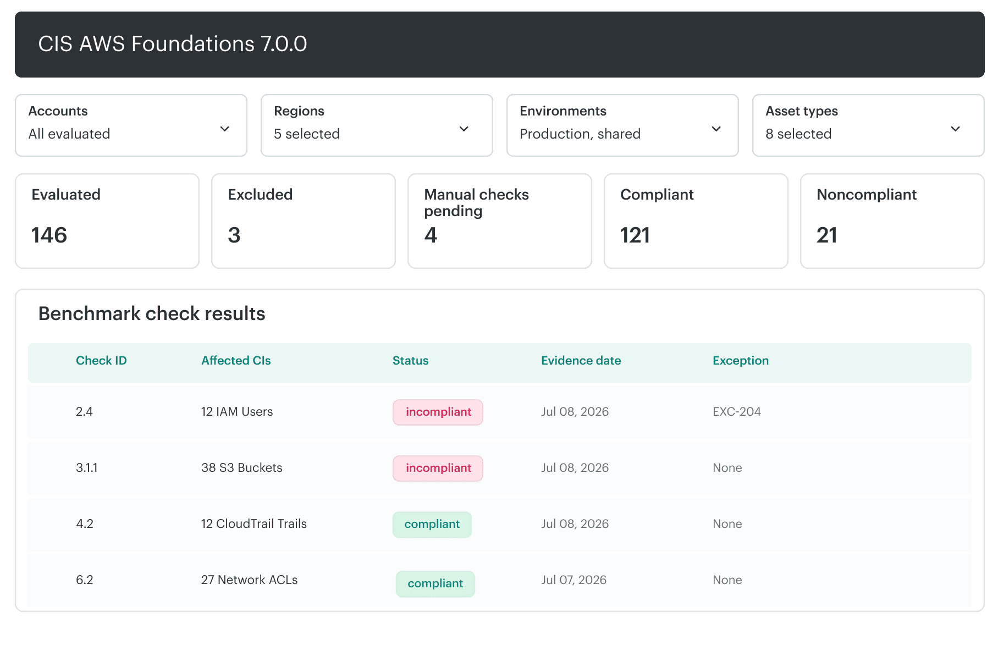Select the Evaluated 146 summary card
Screen dimensions: 998x650
tap(107, 221)
